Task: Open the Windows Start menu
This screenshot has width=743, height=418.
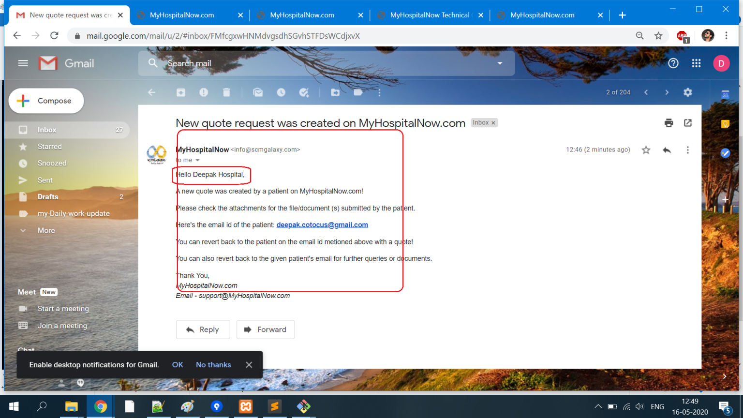Action: coord(14,406)
